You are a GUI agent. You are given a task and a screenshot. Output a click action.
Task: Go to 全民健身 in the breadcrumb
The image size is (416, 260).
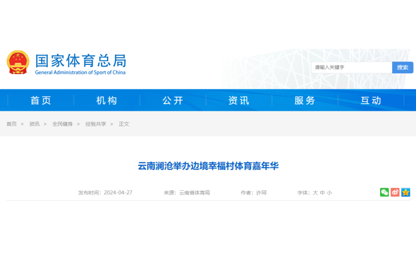tap(62, 124)
